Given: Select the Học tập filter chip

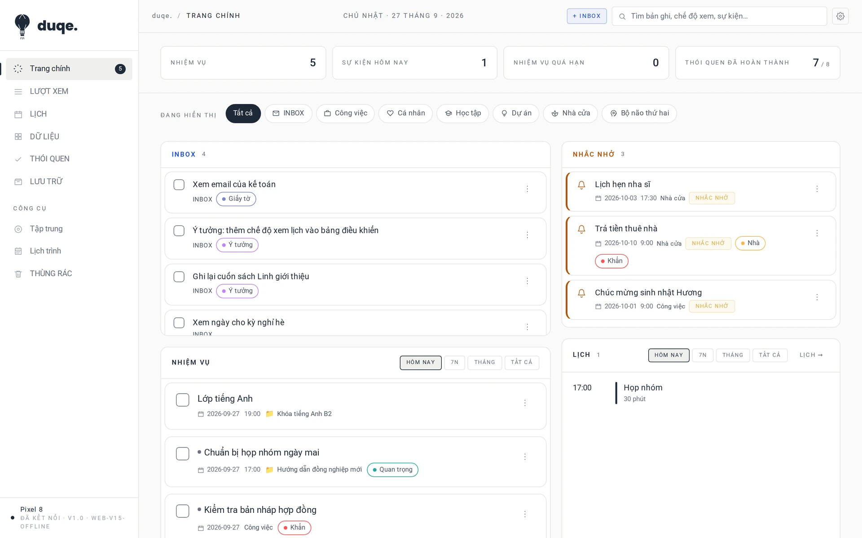Looking at the screenshot, I should (x=462, y=113).
